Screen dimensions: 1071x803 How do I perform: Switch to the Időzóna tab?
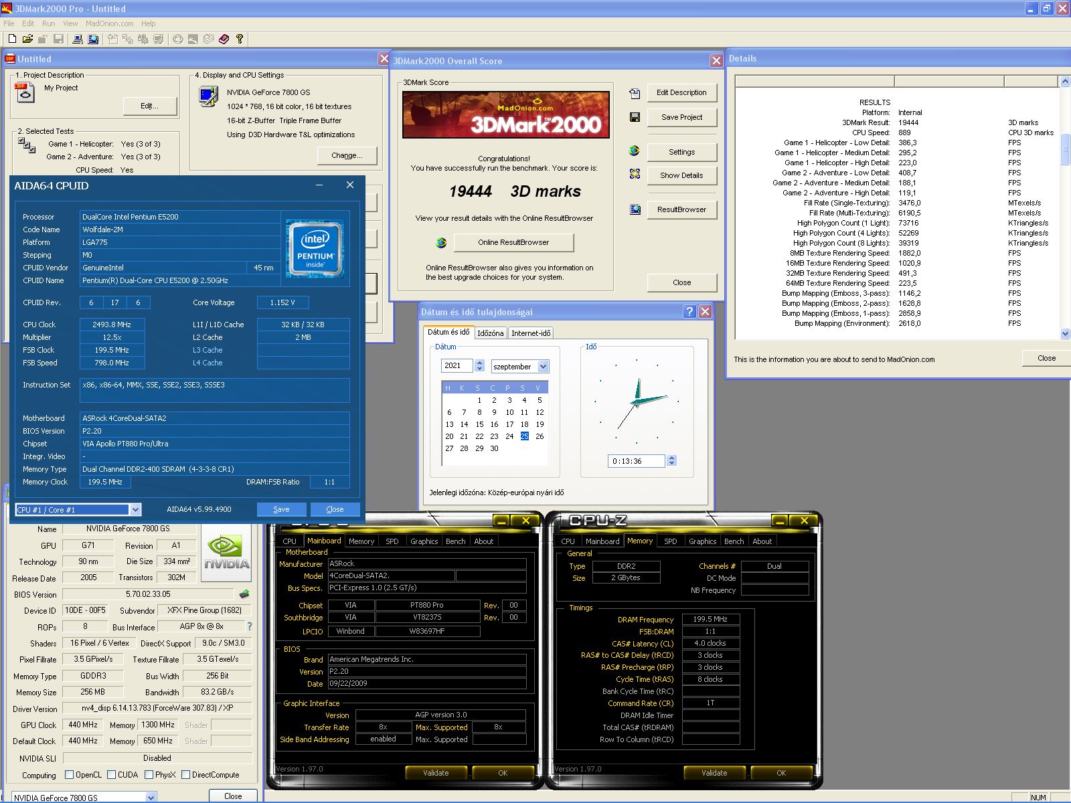tap(490, 333)
